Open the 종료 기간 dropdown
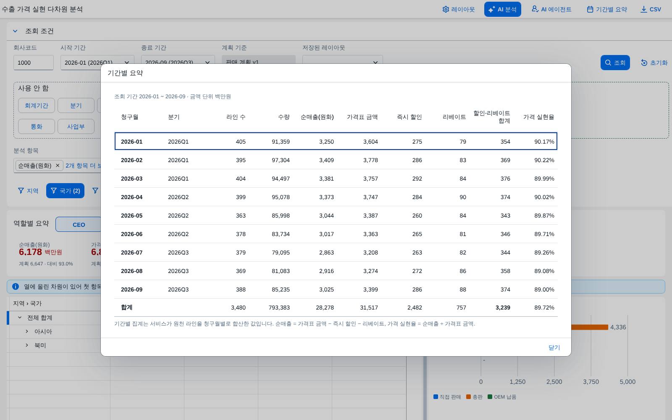The height and width of the screenshot is (420, 672). 178,60
